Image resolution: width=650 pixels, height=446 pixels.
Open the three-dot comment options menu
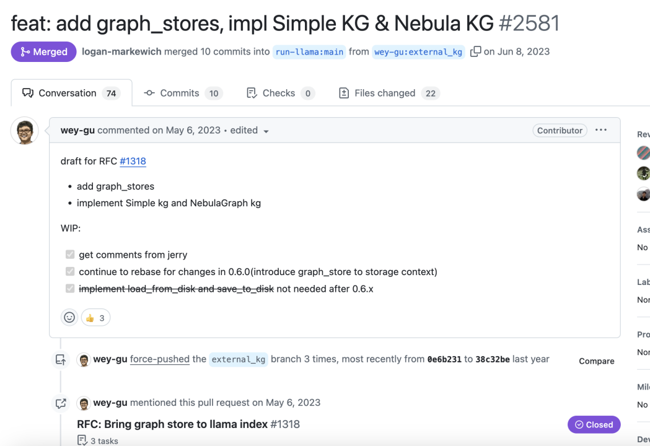601,130
